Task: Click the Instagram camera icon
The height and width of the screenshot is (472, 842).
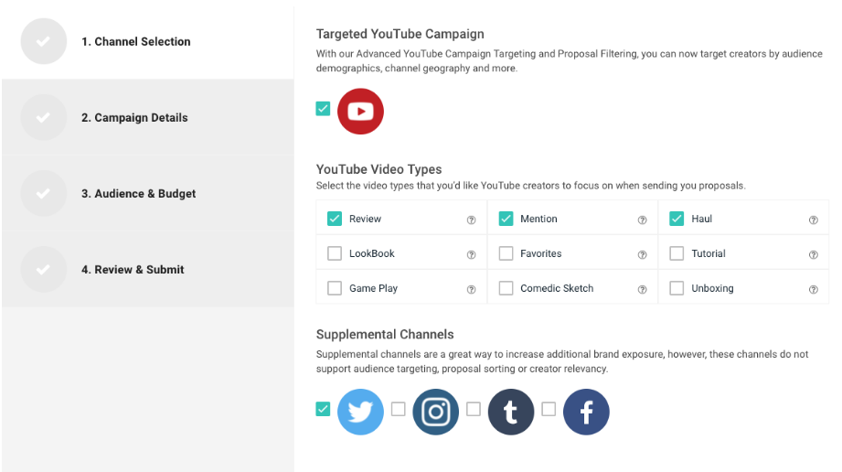Action: (x=435, y=412)
